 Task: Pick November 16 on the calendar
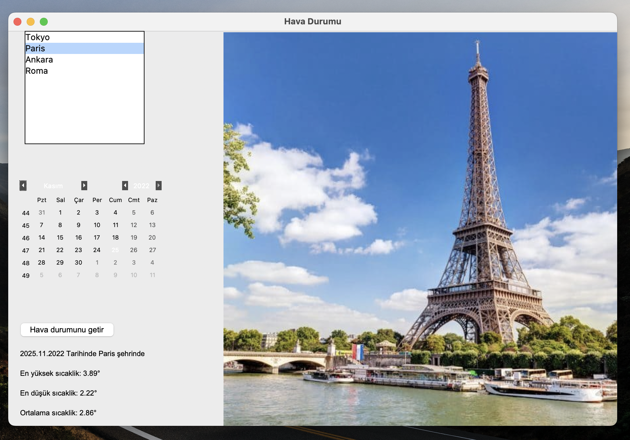[79, 238]
